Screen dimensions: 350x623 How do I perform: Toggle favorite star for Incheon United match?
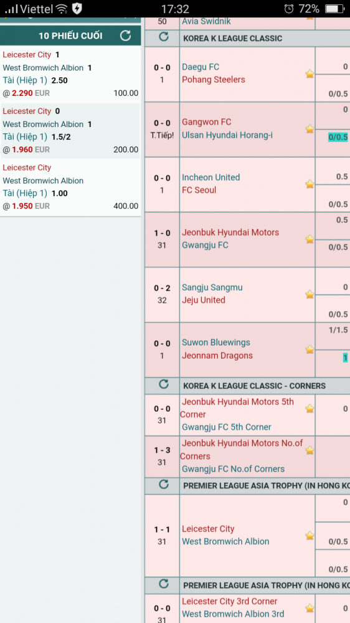[310, 184]
